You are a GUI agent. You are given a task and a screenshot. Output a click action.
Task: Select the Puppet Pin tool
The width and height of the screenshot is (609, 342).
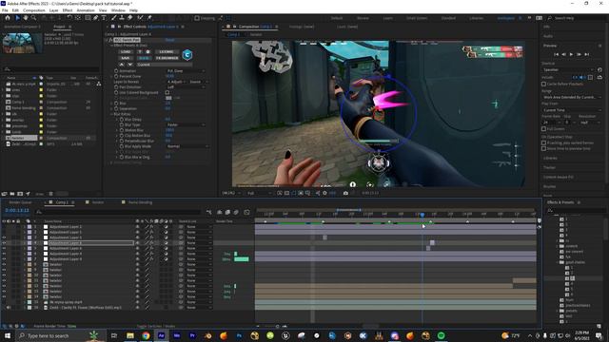pos(149,18)
